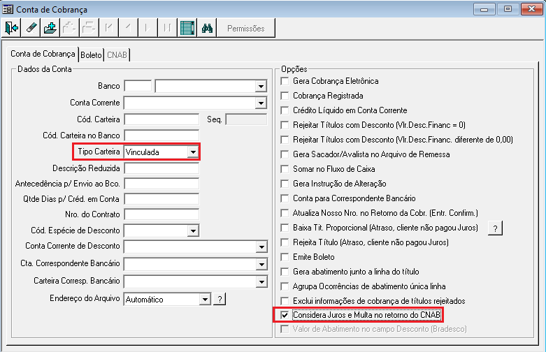This screenshot has height=352, width=546.
Task: Click the Permissões button
Action: click(246, 28)
